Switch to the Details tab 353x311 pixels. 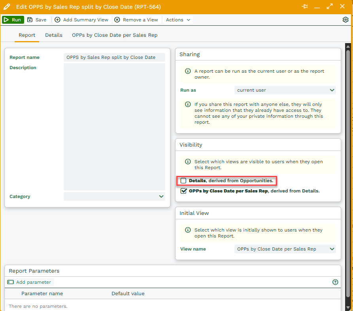[54, 35]
